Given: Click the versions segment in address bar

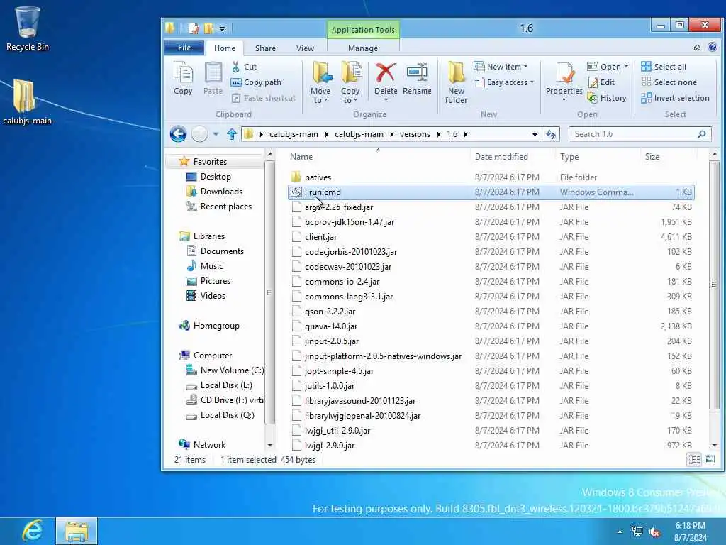Looking at the screenshot, I should point(415,134).
